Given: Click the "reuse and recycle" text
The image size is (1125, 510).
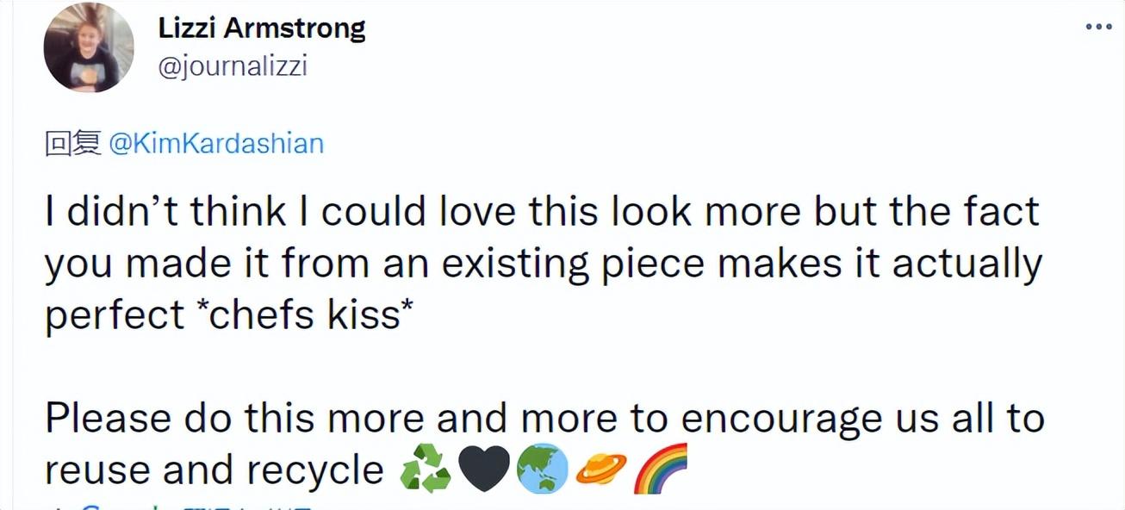Looking at the screenshot, I should [214, 470].
